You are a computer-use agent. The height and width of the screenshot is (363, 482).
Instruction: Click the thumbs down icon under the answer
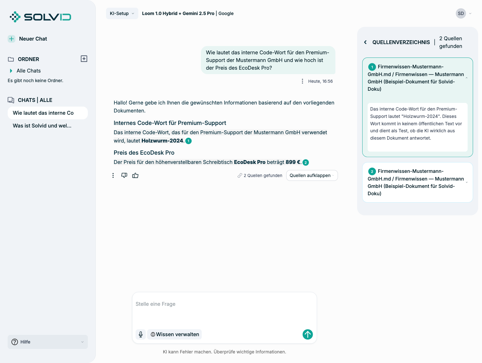(x=124, y=175)
